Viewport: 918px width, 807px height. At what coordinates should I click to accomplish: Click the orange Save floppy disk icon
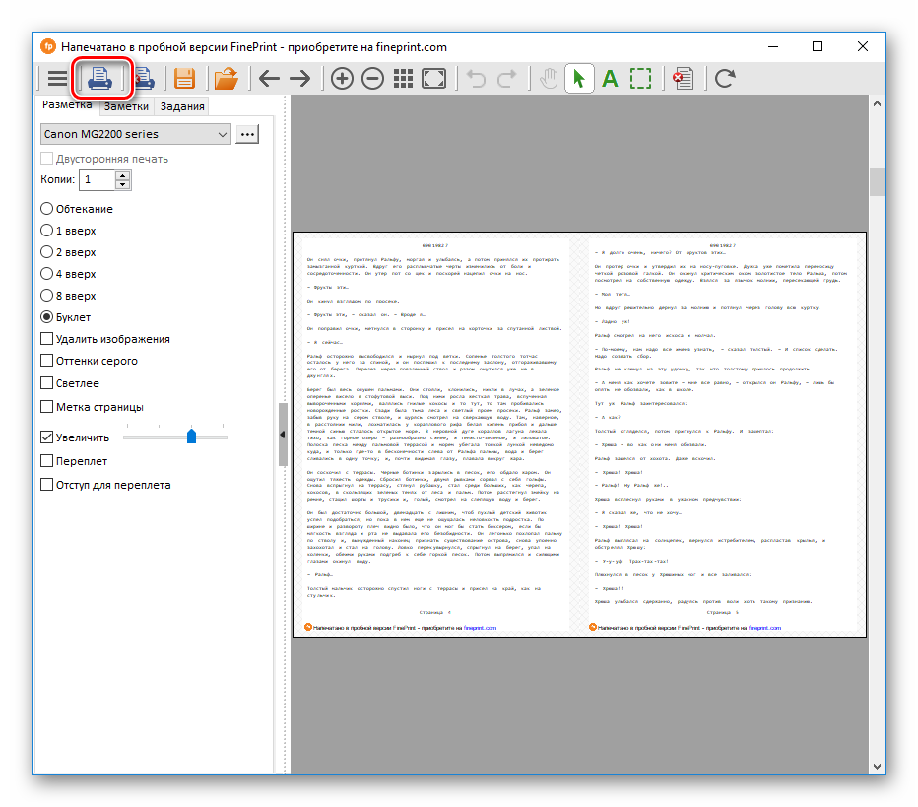(x=183, y=79)
